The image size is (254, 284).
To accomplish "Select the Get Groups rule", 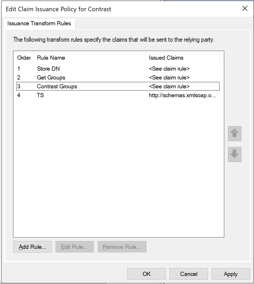I will pyautogui.click(x=118, y=78).
